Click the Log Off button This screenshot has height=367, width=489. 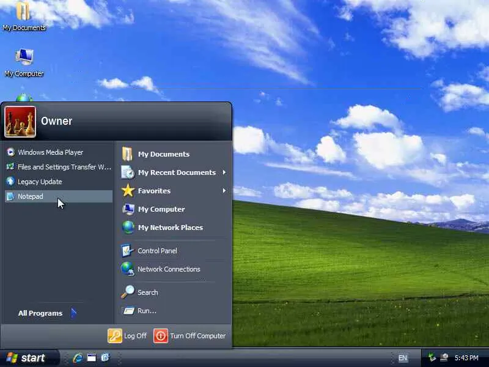pyautogui.click(x=127, y=336)
